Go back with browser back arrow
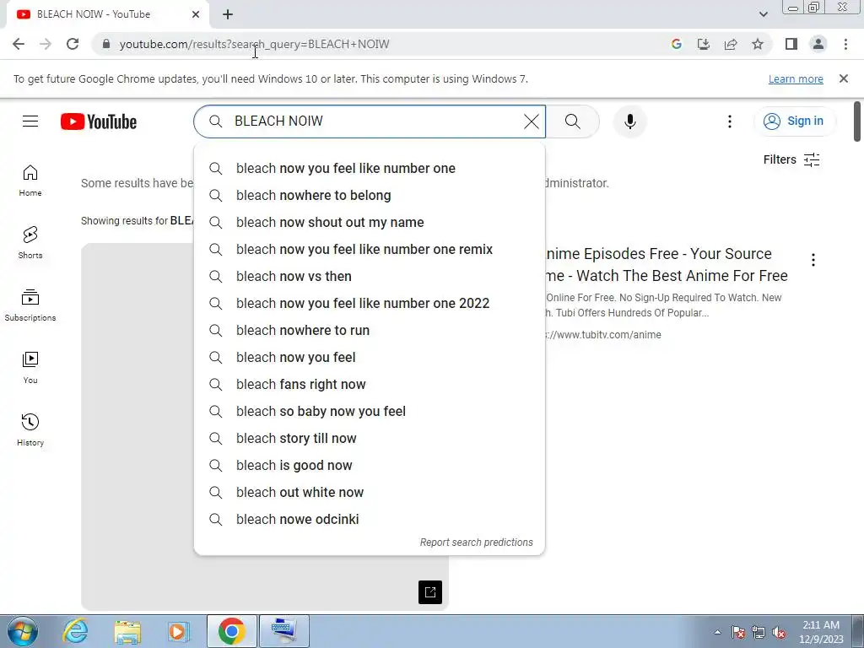Image resolution: width=864 pixels, height=648 pixels. [19, 44]
